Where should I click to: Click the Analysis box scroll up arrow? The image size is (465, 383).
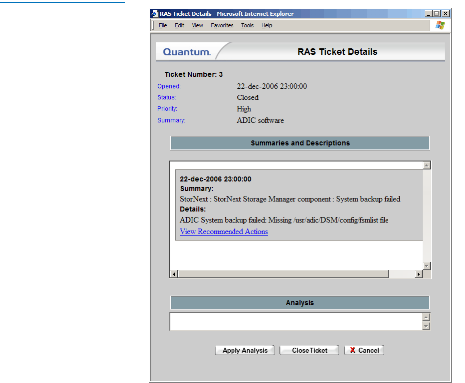coord(426,317)
